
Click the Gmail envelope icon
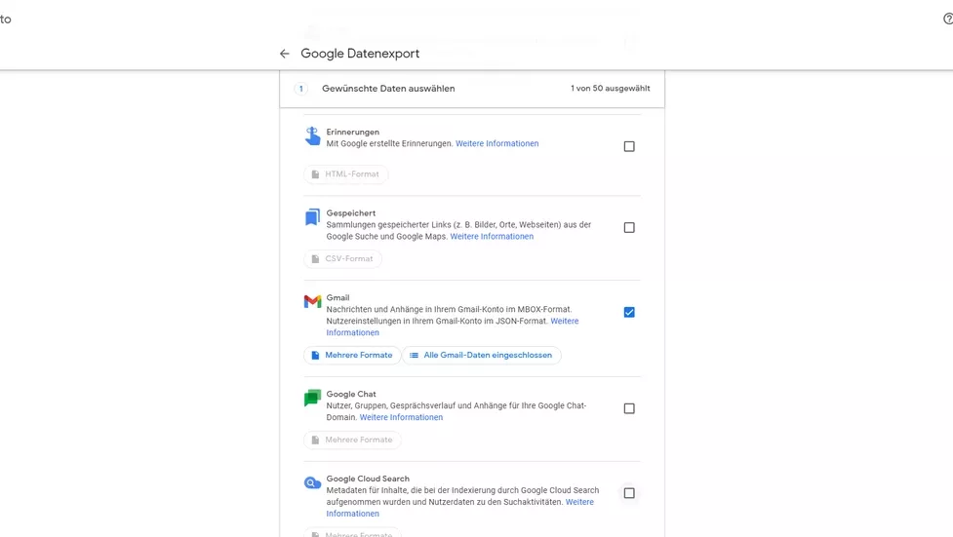312,301
